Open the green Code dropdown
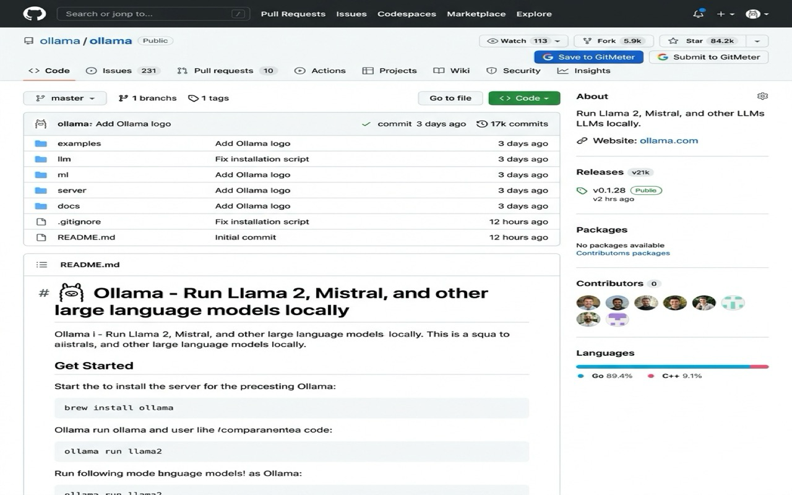Image resolution: width=792 pixels, height=495 pixels. click(524, 98)
